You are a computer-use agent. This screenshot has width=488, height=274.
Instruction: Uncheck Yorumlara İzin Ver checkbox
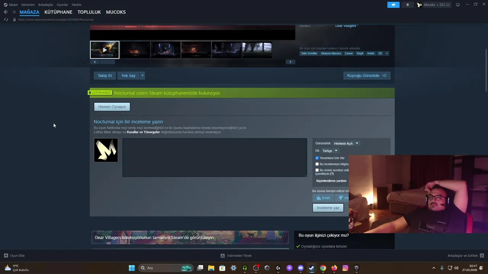(x=317, y=158)
